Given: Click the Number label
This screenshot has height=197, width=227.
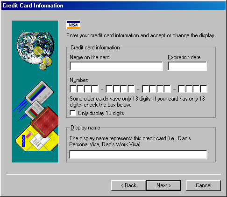Looking at the screenshot, I should (x=79, y=80).
